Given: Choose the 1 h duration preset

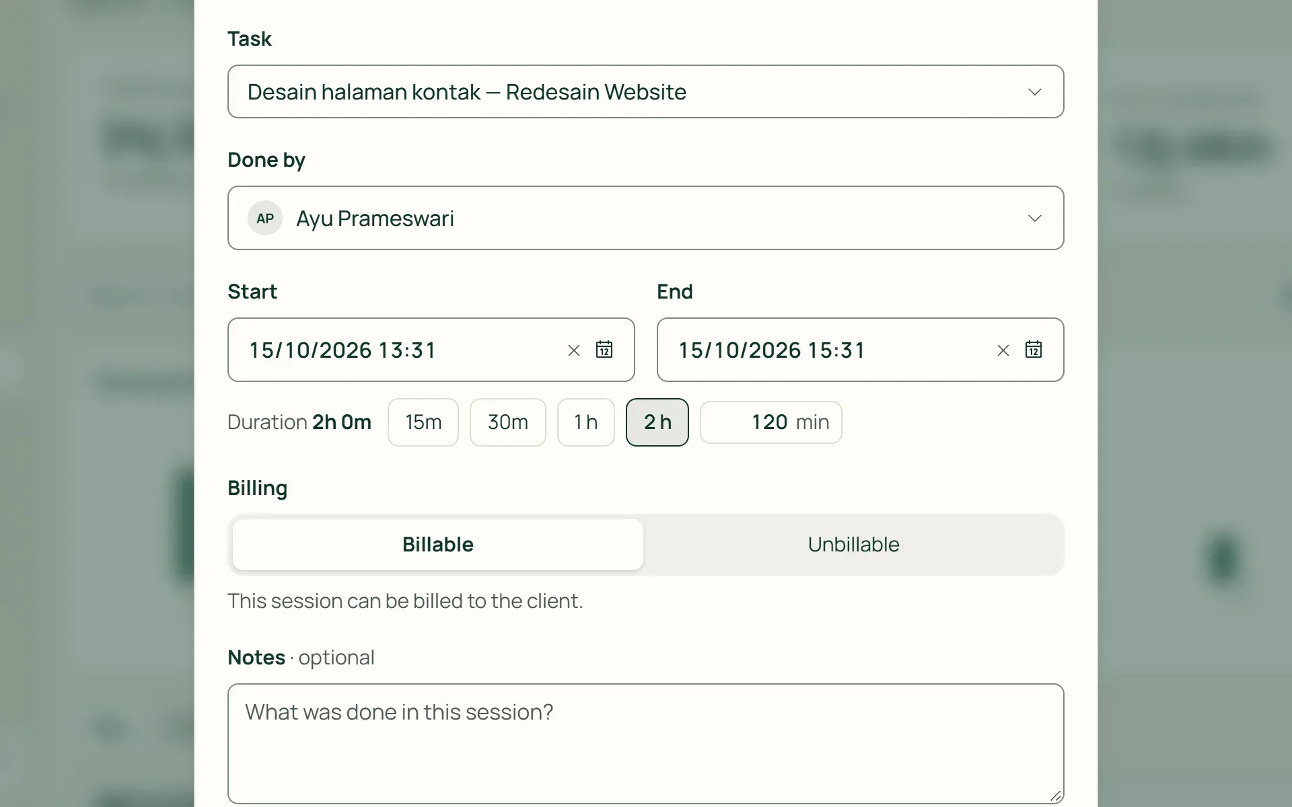Looking at the screenshot, I should [586, 422].
